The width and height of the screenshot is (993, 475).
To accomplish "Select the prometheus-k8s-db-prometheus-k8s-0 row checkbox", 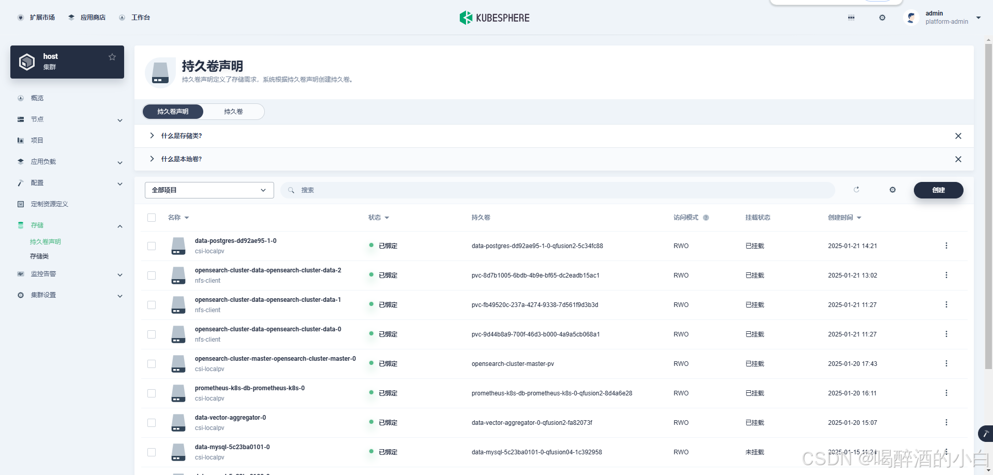I will tap(152, 393).
